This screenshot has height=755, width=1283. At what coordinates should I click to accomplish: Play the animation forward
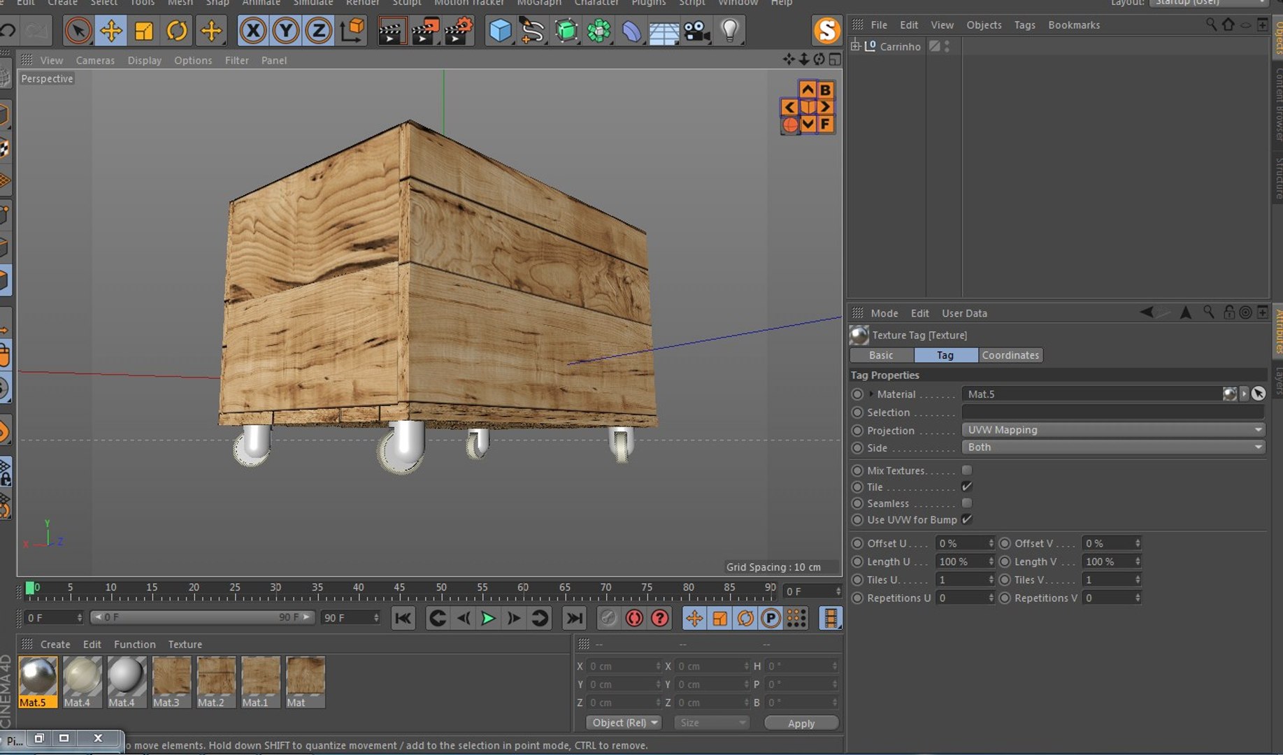click(488, 618)
